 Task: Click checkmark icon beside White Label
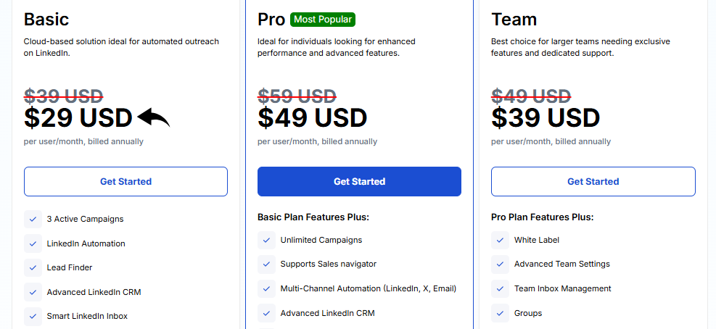500,240
